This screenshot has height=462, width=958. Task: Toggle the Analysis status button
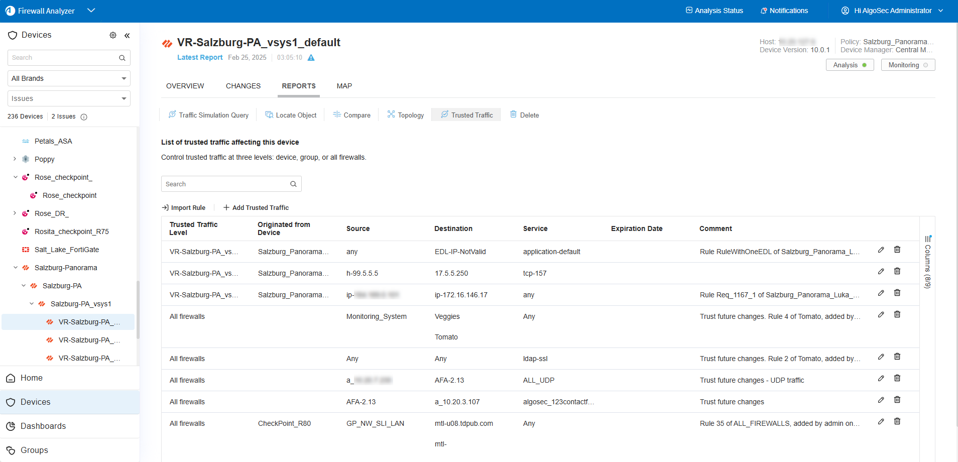[x=850, y=65]
